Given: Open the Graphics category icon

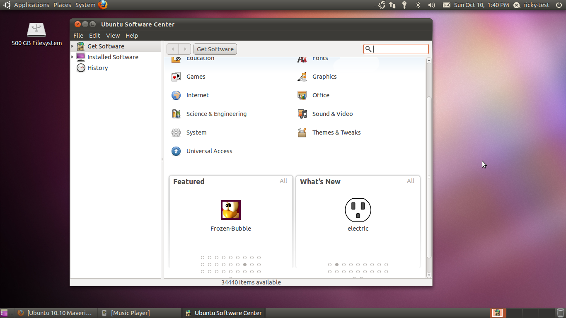Looking at the screenshot, I should click(302, 77).
